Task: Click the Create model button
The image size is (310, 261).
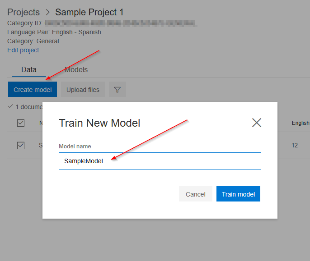Action: tap(33, 90)
